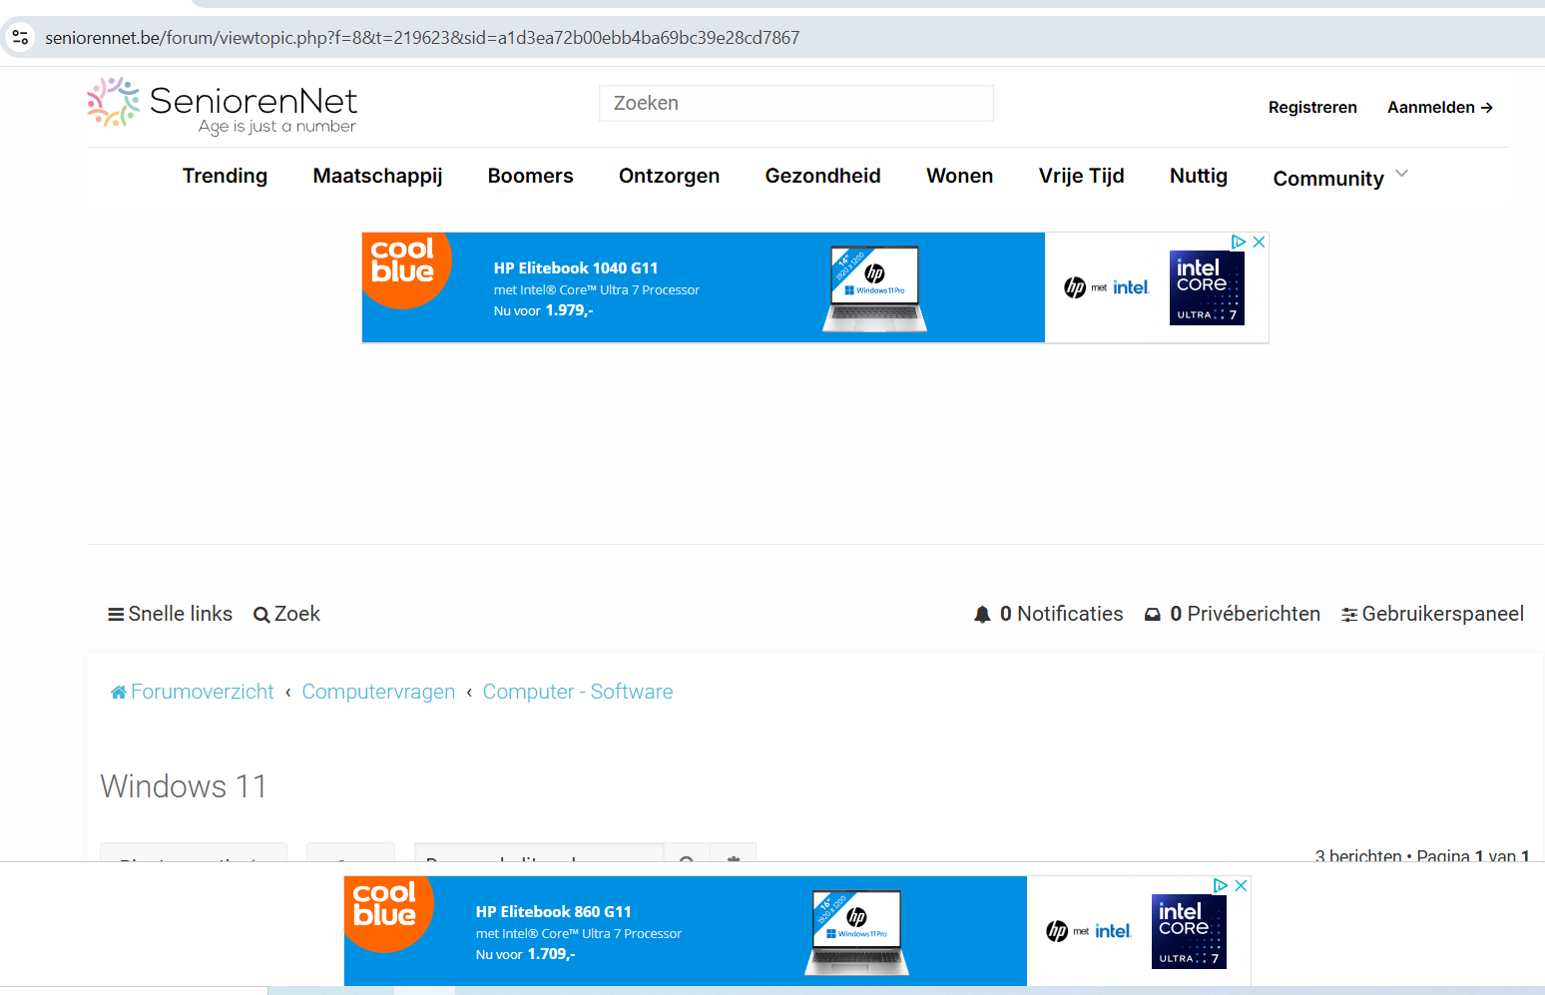
Task: Click Aanmelden to log in
Action: tap(1439, 107)
